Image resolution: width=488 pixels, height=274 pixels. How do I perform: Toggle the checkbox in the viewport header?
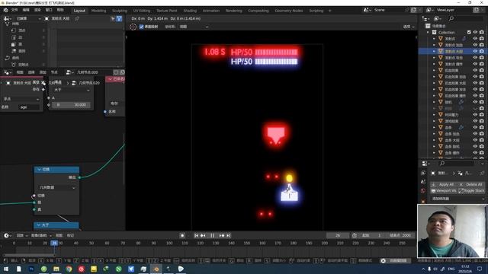pos(141,27)
